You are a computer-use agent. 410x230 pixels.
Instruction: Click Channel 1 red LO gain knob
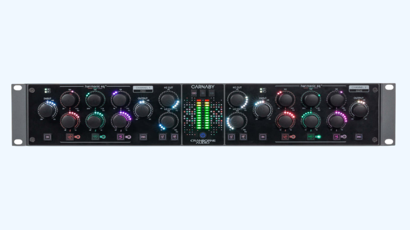pyautogui.click(x=69, y=121)
